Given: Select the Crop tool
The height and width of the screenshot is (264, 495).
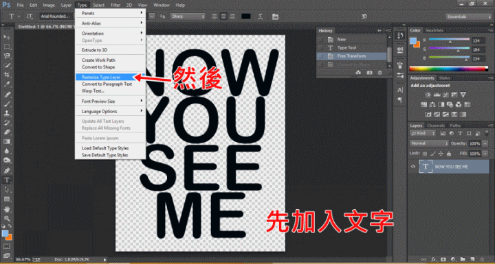Looking at the screenshot, I should tap(7, 75).
